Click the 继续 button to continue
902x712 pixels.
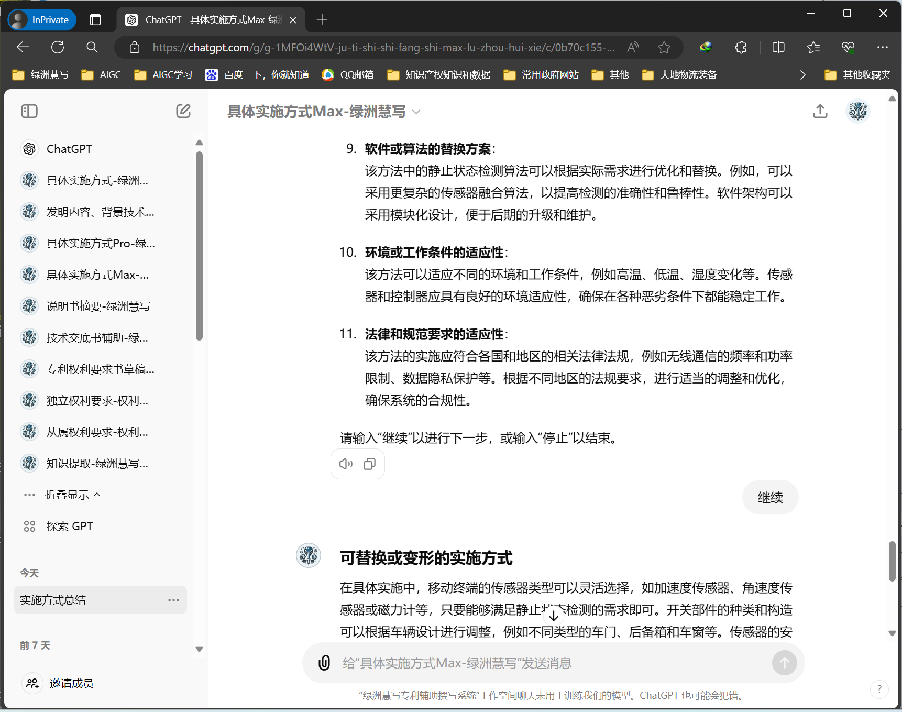tap(770, 497)
